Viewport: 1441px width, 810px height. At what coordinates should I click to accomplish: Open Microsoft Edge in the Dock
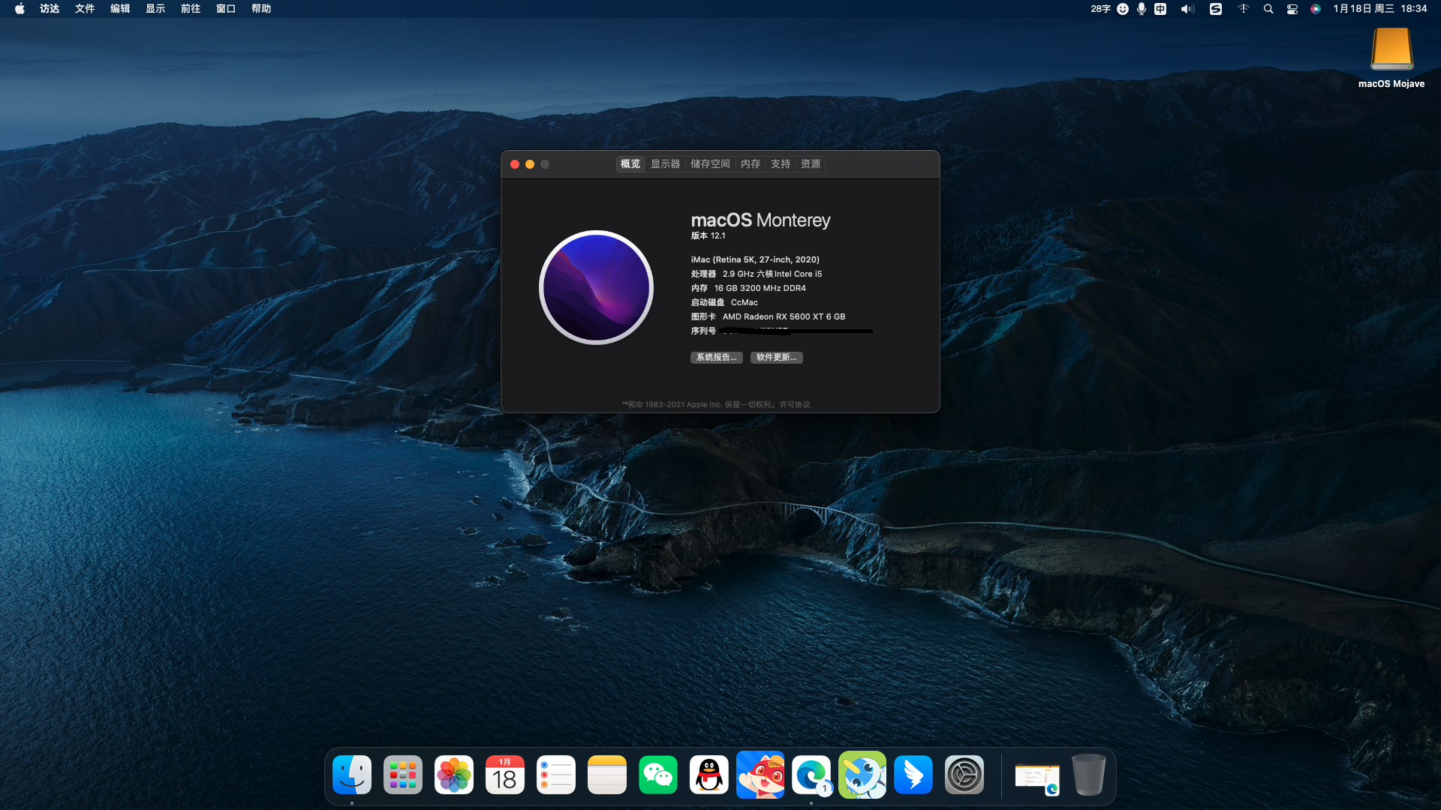pyautogui.click(x=811, y=775)
